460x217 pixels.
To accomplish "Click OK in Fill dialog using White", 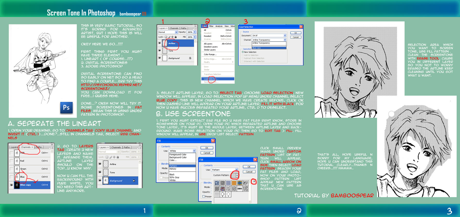I will (x=207, y=148).
